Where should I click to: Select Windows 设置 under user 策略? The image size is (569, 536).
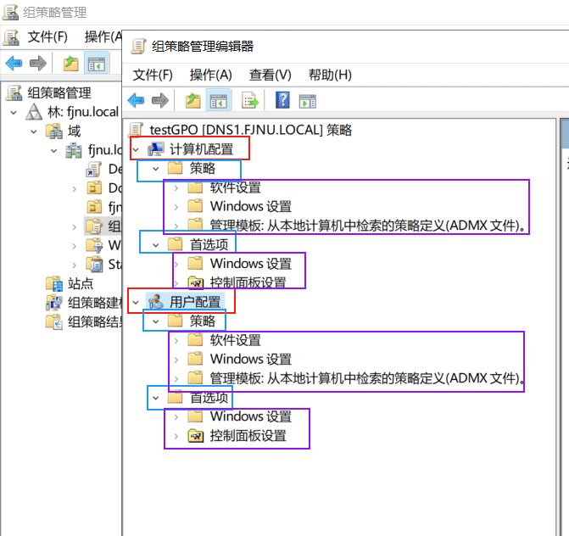pyautogui.click(x=251, y=359)
